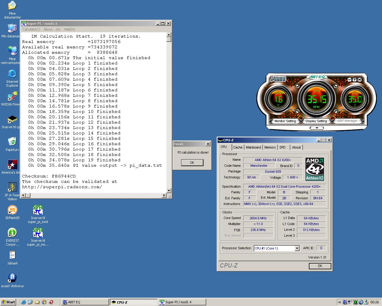Click the folder quick launch icon
This screenshot has height=306, width=382.
pos(37,302)
